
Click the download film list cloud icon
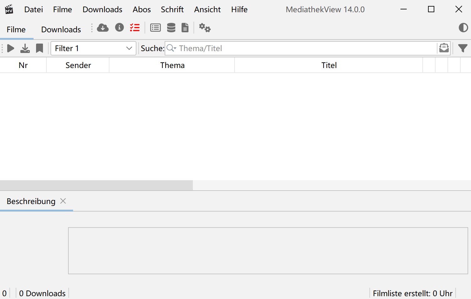(x=103, y=28)
